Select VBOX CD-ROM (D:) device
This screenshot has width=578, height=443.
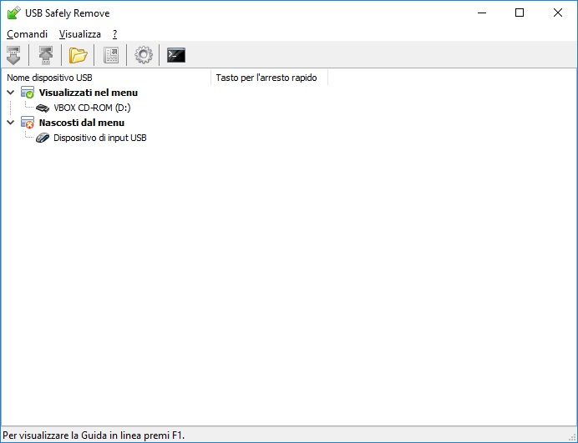coord(92,108)
